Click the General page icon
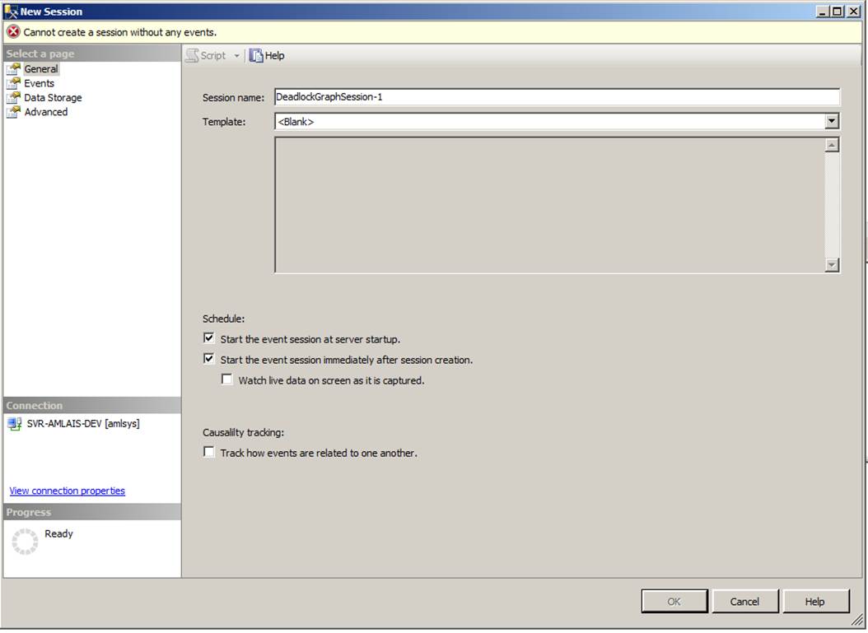The image size is (868, 633). coord(13,69)
